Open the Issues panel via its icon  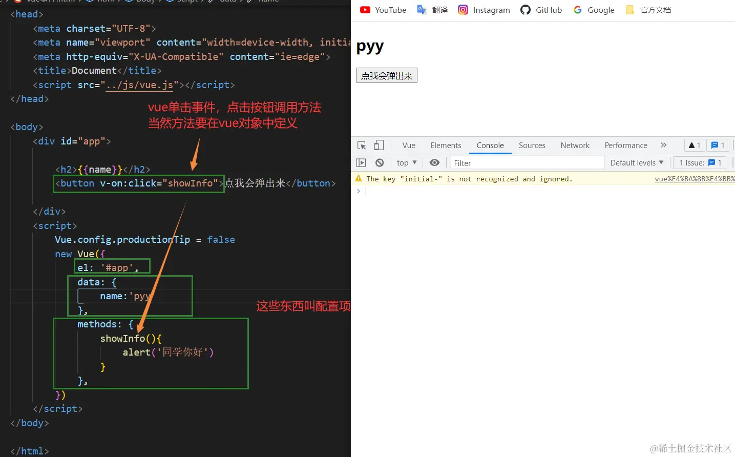point(718,145)
